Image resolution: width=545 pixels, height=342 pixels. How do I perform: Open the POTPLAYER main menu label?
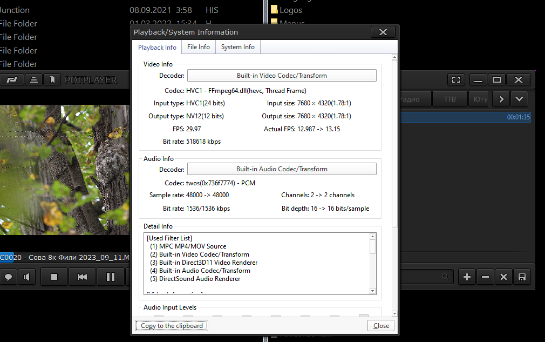[x=91, y=80]
